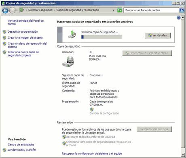Click the backup-in-progress drive icon

coord(72,35)
